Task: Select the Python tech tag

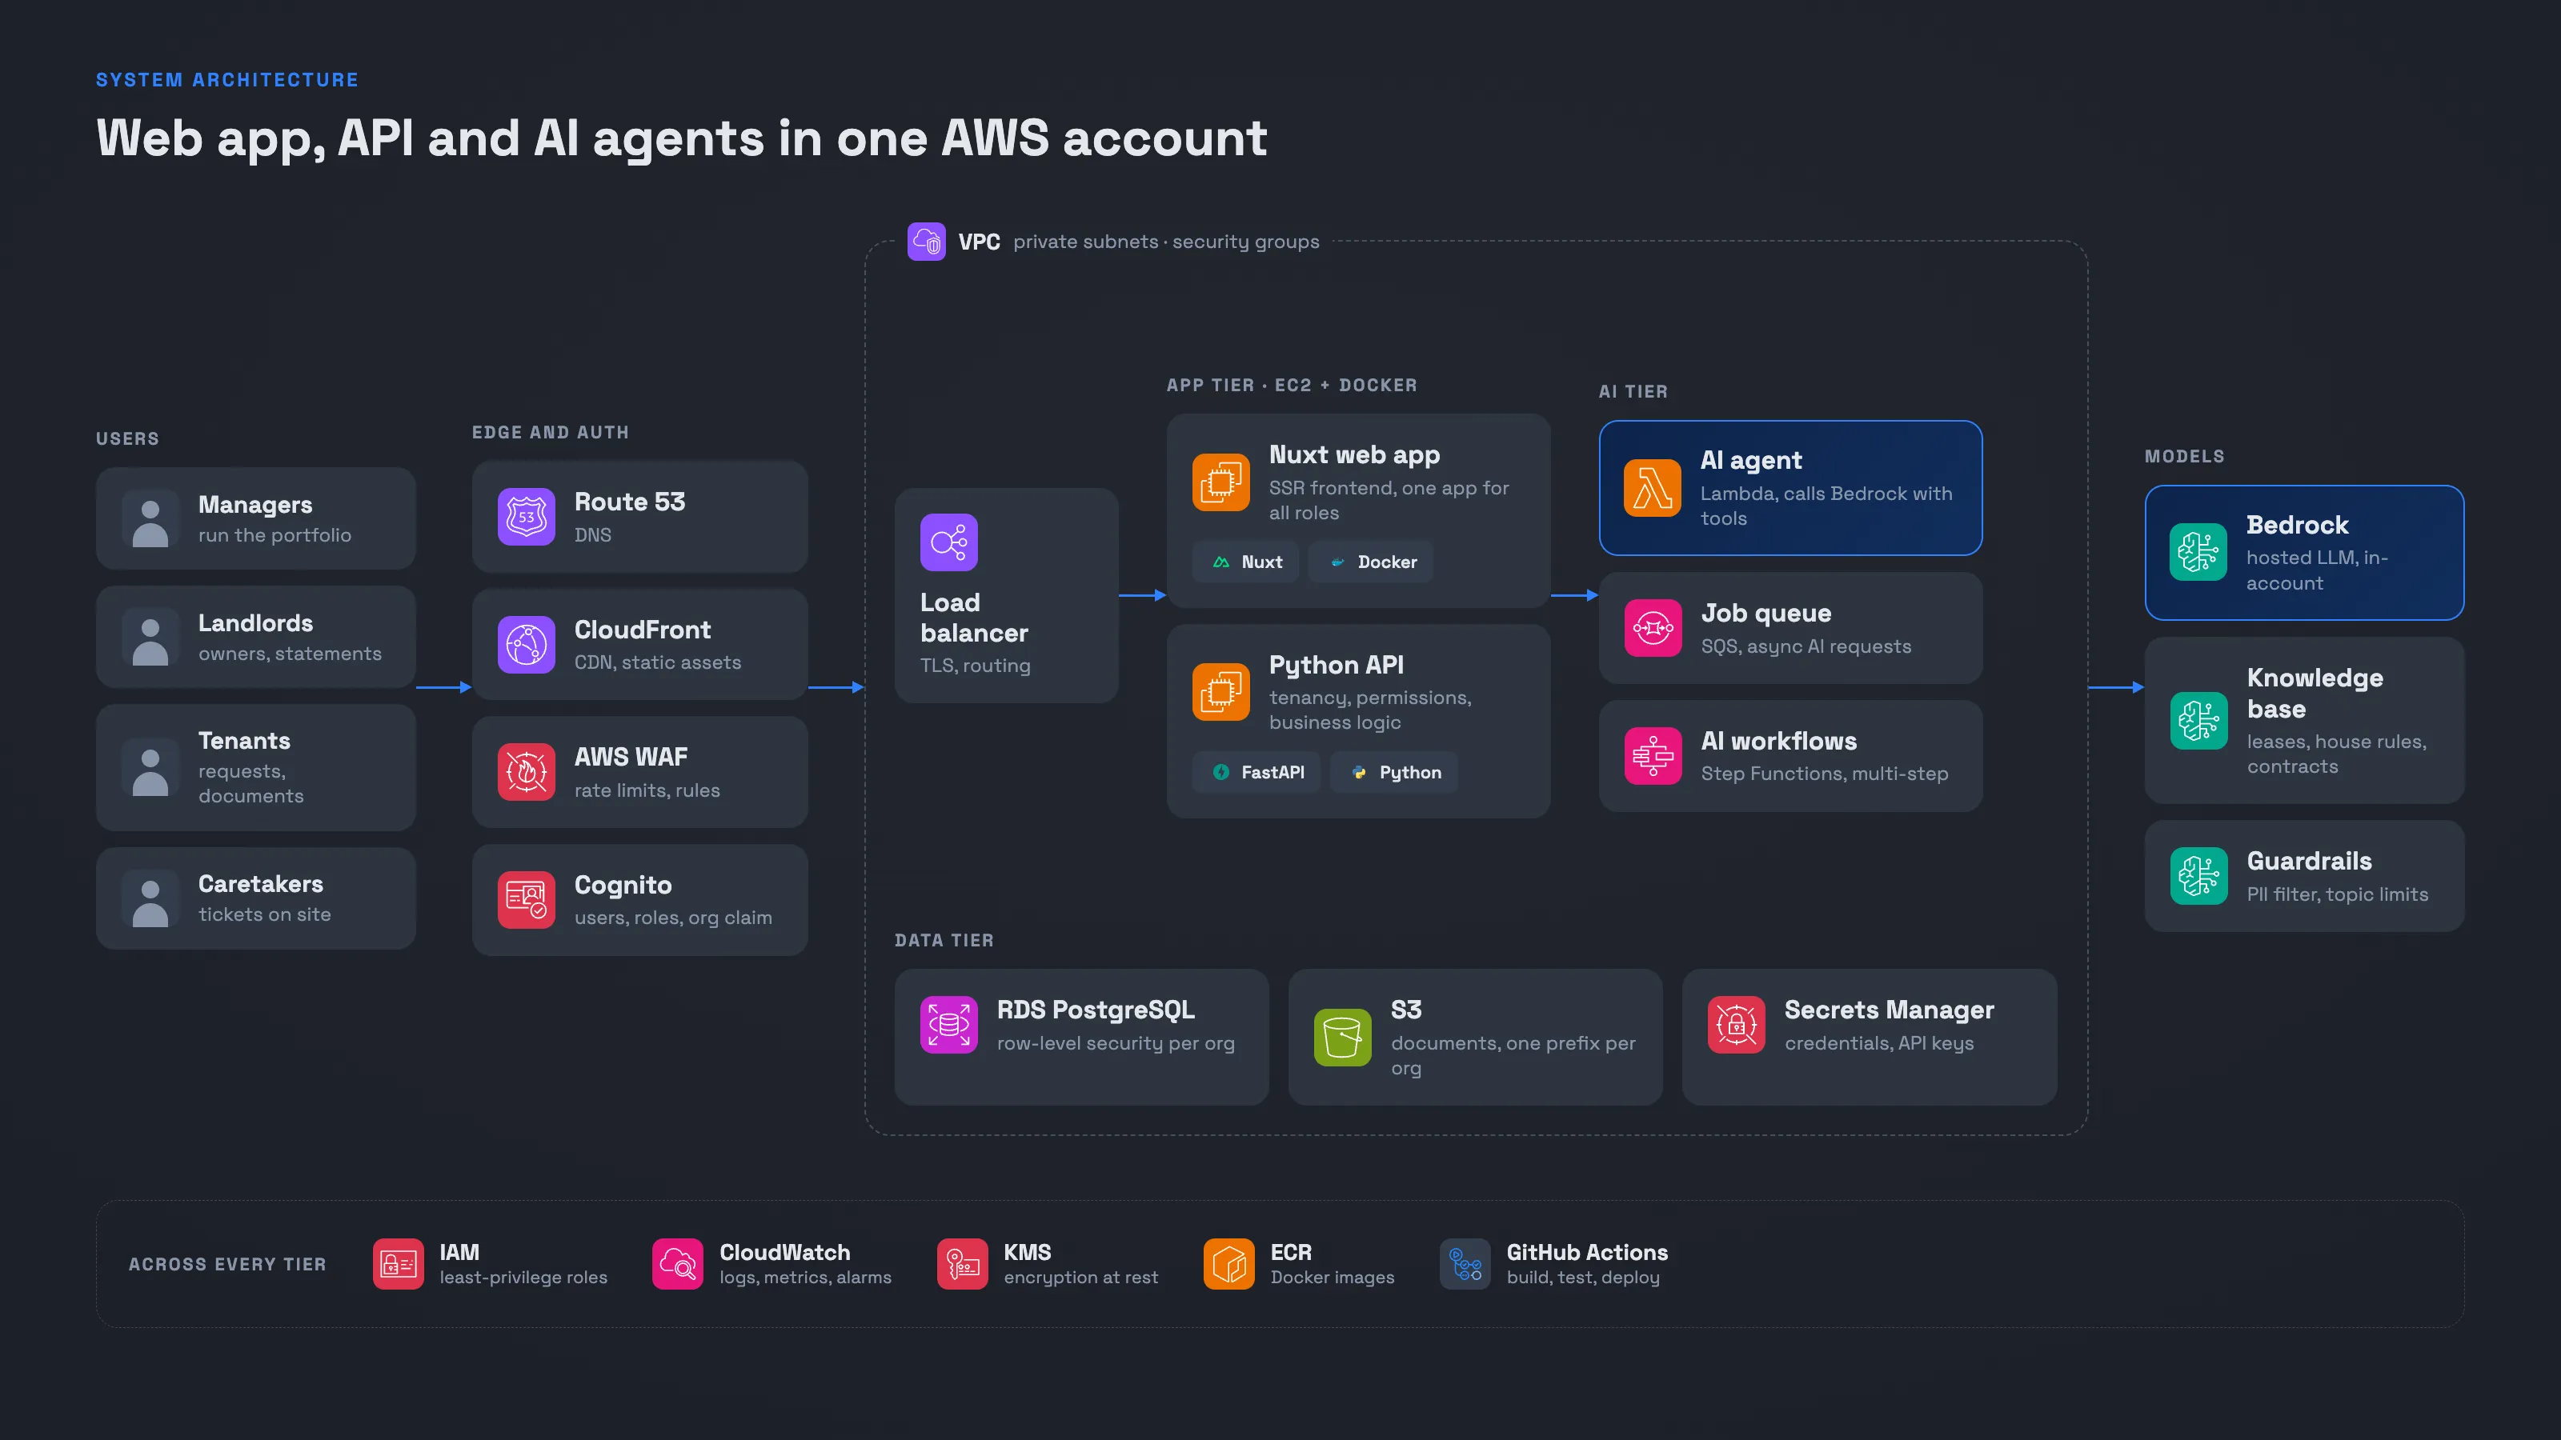Action: 1395,772
